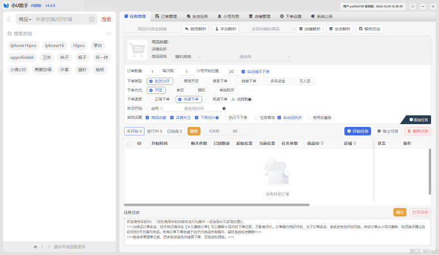
Task: Click the home icon in bottom navigation bar
Action: click(x=35, y=247)
